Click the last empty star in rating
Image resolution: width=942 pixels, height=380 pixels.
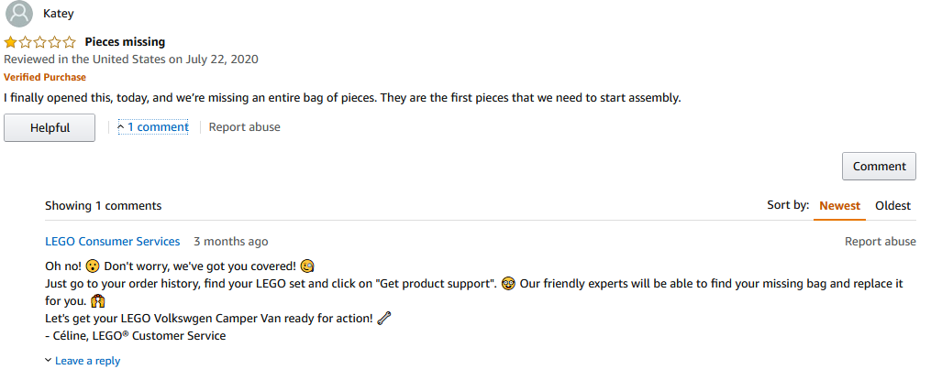click(70, 42)
